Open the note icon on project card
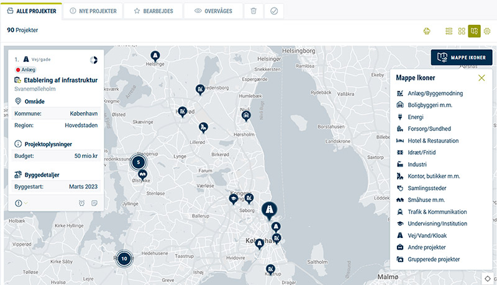This screenshot has height=285, width=497. point(94,203)
